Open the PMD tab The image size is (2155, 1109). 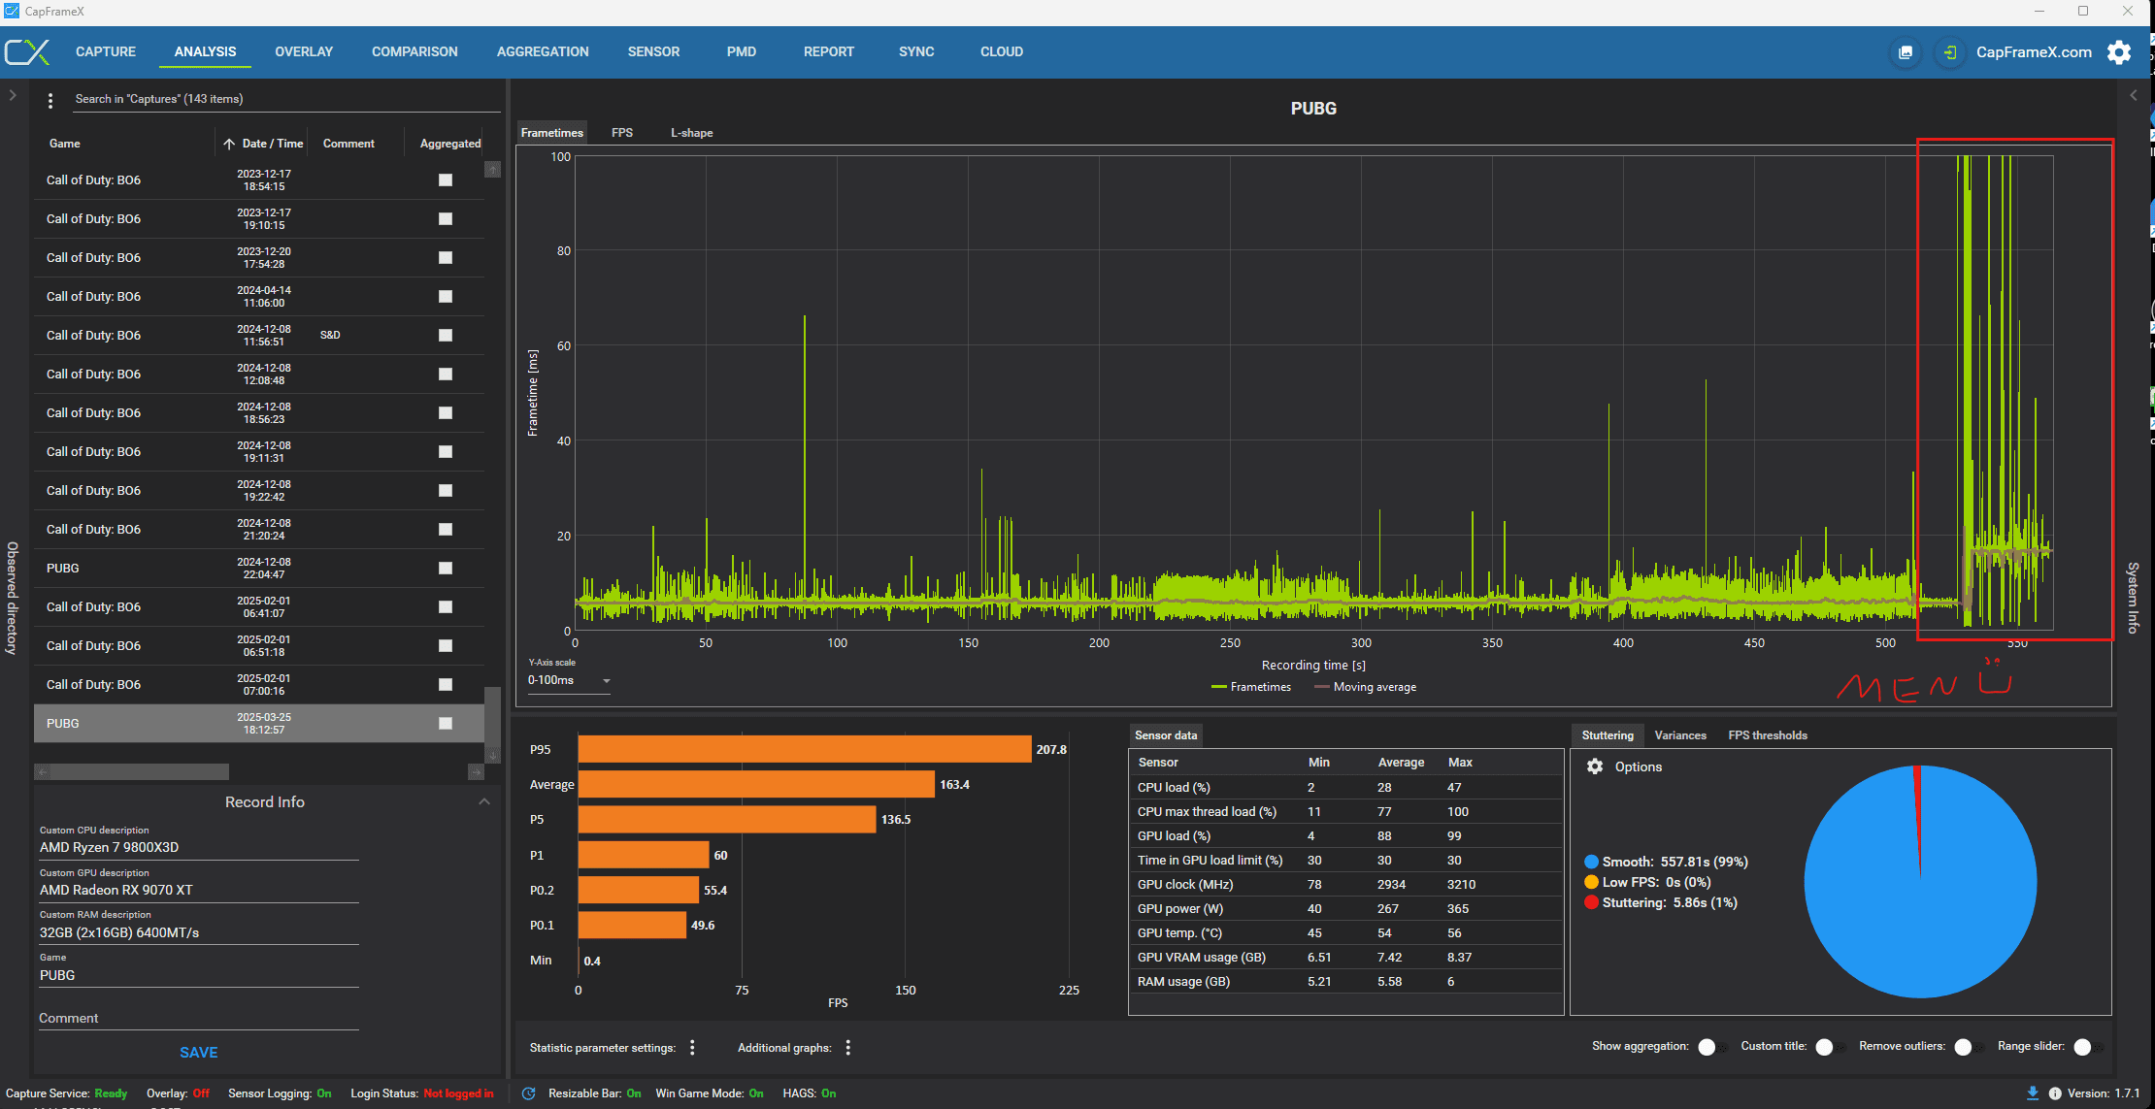(x=742, y=51)
